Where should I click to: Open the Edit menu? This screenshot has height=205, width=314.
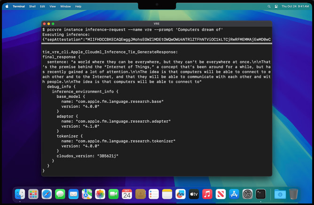point(42,7)
